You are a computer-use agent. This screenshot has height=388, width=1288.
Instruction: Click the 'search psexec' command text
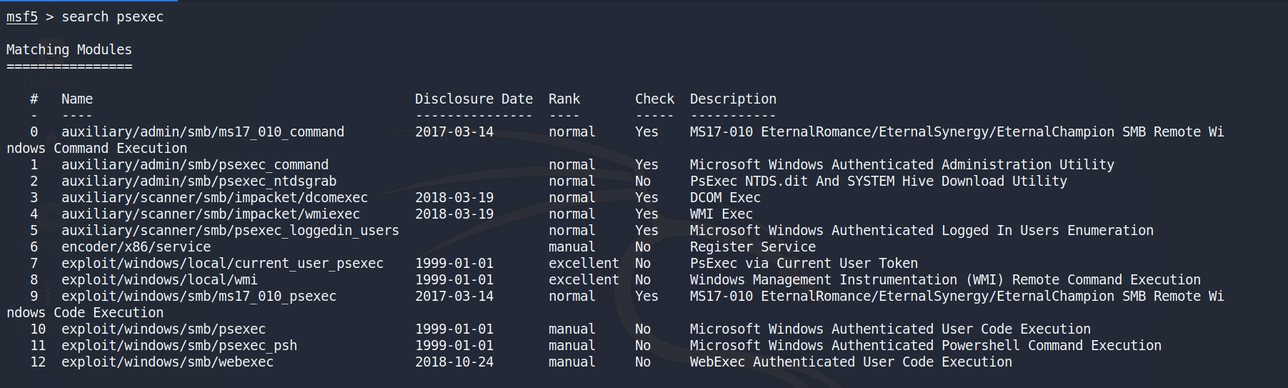click(112, 16)
